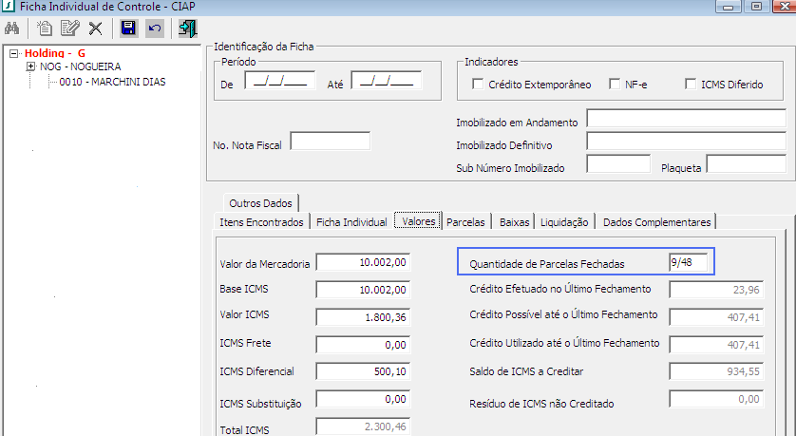This screenshot has height=436, width=796.
Task: Click the undo arrow toolbar icon
Action: pyautogui.click(x=154, y=28)
